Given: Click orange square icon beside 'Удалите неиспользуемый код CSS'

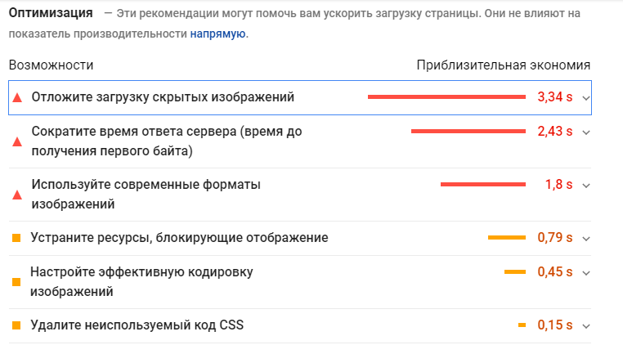Looking at the screenshot, I should pos(16,325).
